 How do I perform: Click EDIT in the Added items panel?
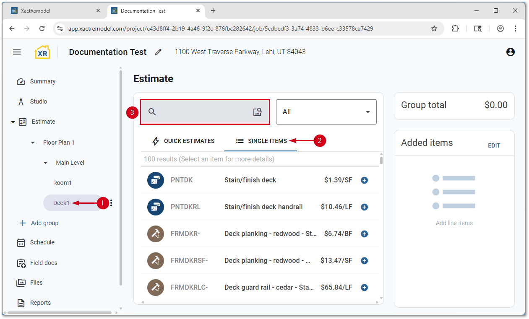(494, 145)
